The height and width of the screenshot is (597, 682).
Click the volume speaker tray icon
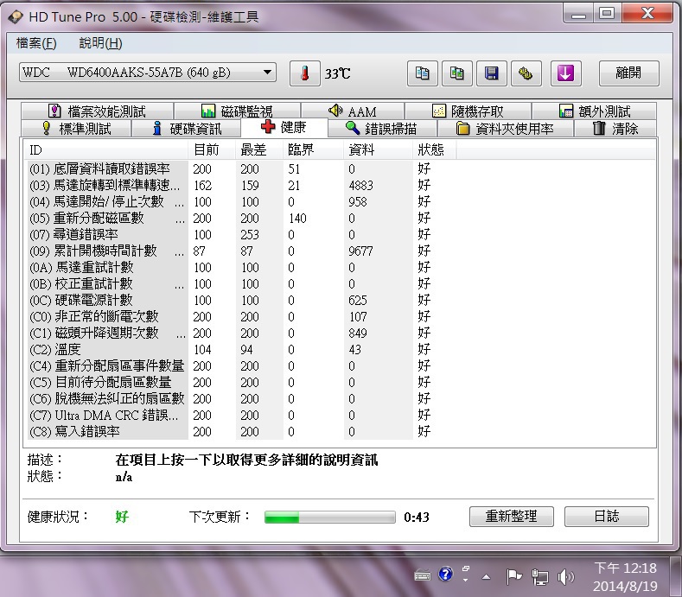565,577
